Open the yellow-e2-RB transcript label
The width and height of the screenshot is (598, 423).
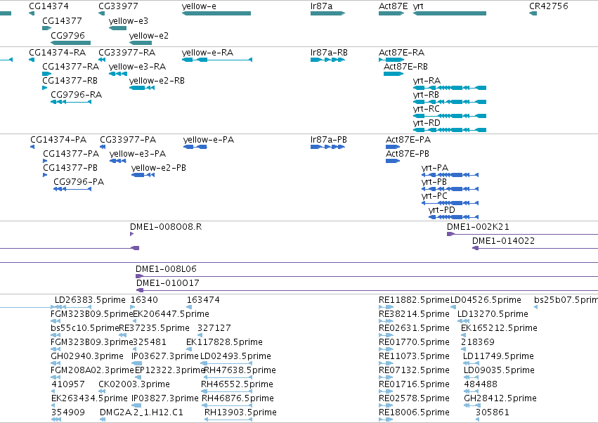pos(157,81)
